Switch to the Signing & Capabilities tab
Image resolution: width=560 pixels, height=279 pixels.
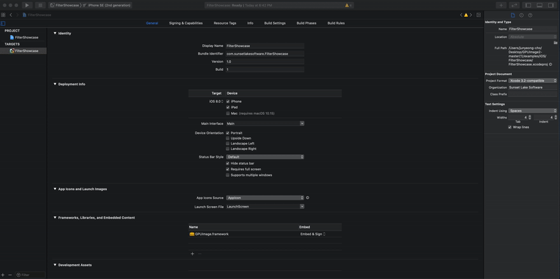(x=185, y=23)
